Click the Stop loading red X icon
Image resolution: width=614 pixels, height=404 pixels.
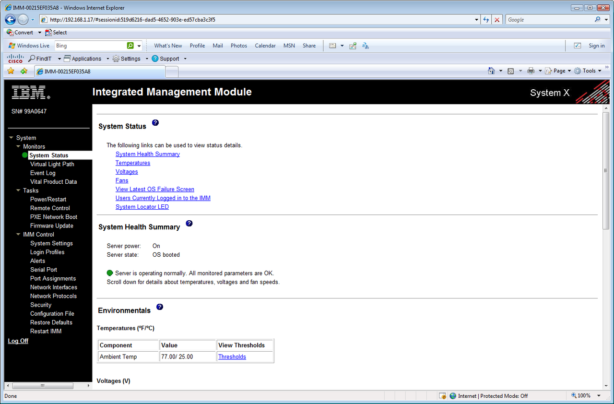[x=497, y=20]
